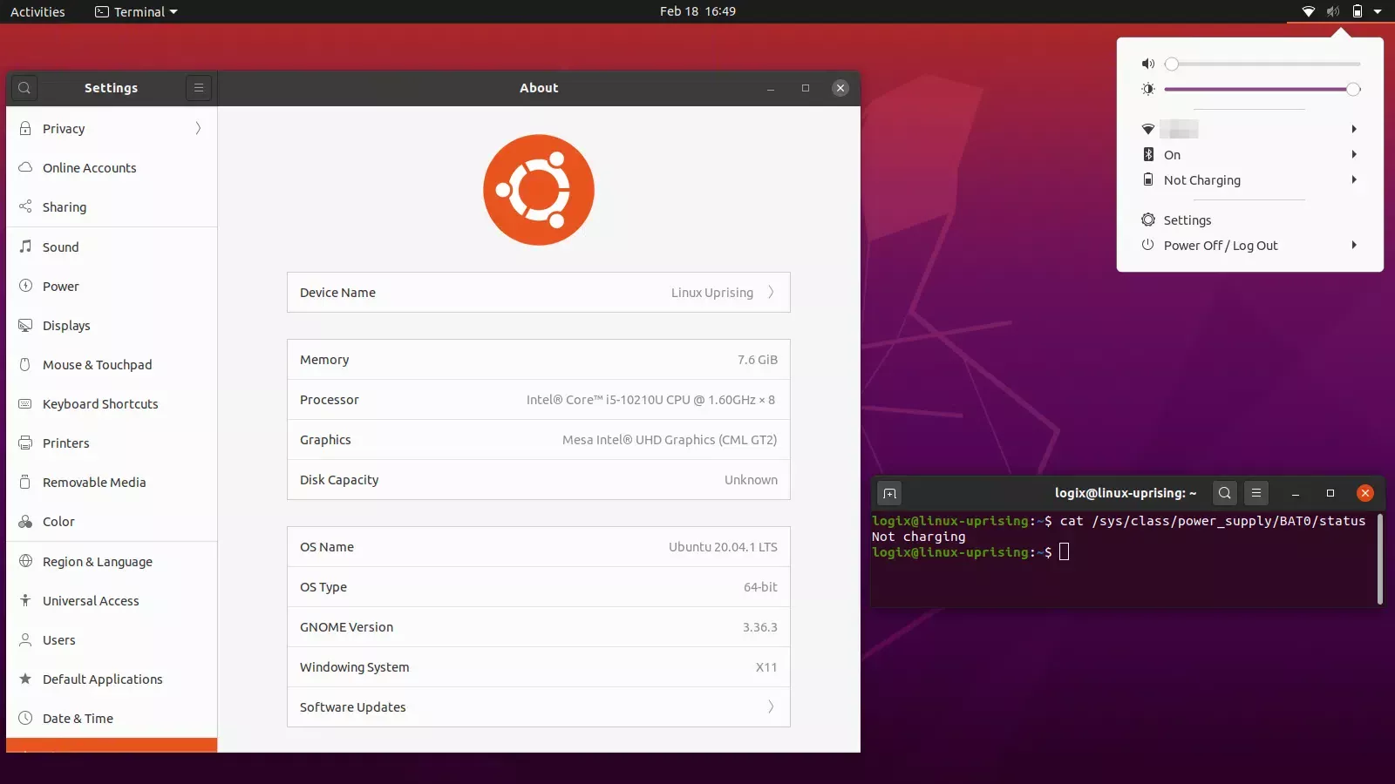Click the muted volume icon in top bar
The image size is (1395, 784).
tap(1333, 11)
